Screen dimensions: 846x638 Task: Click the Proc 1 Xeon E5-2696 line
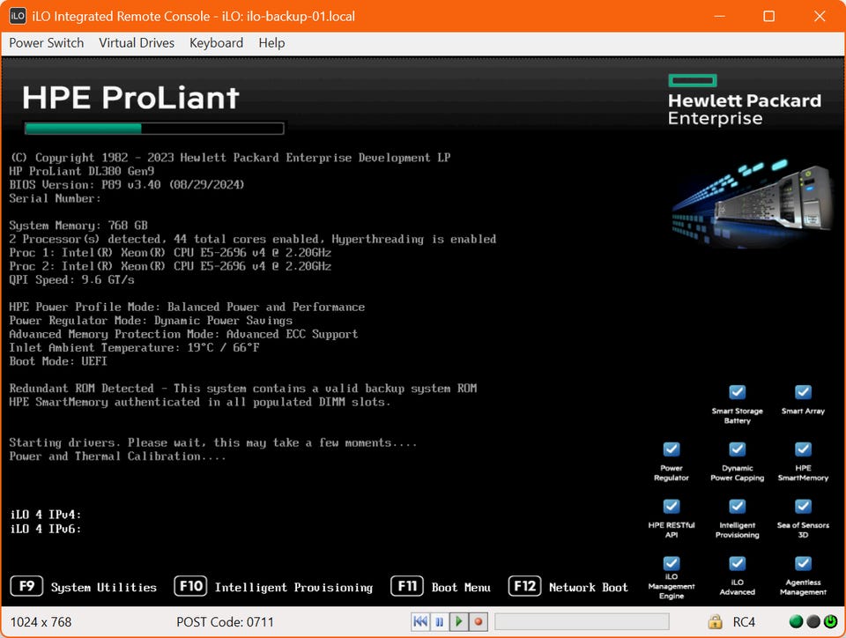coord(170,252)
